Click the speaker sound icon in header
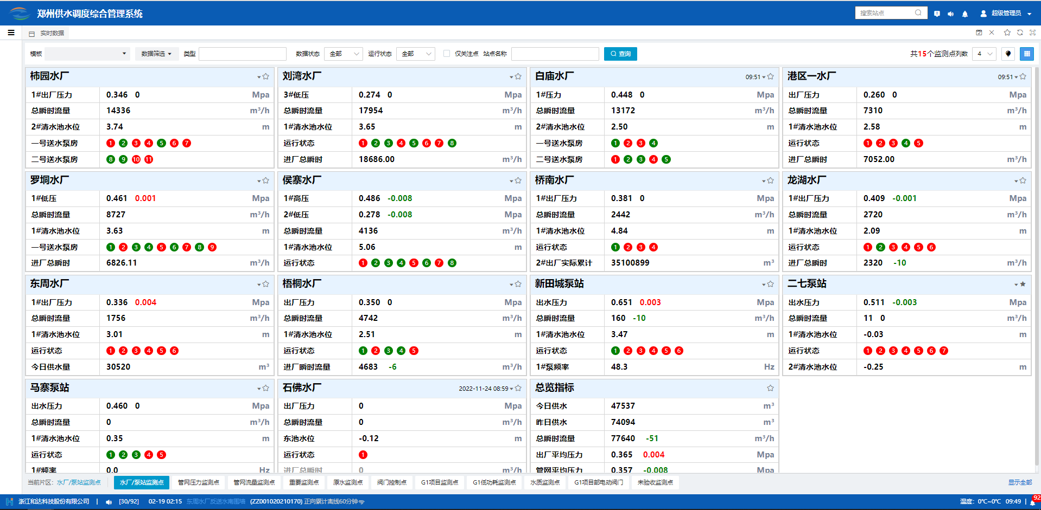Screen dimensions: 1041x510 (x=950, y=14)
